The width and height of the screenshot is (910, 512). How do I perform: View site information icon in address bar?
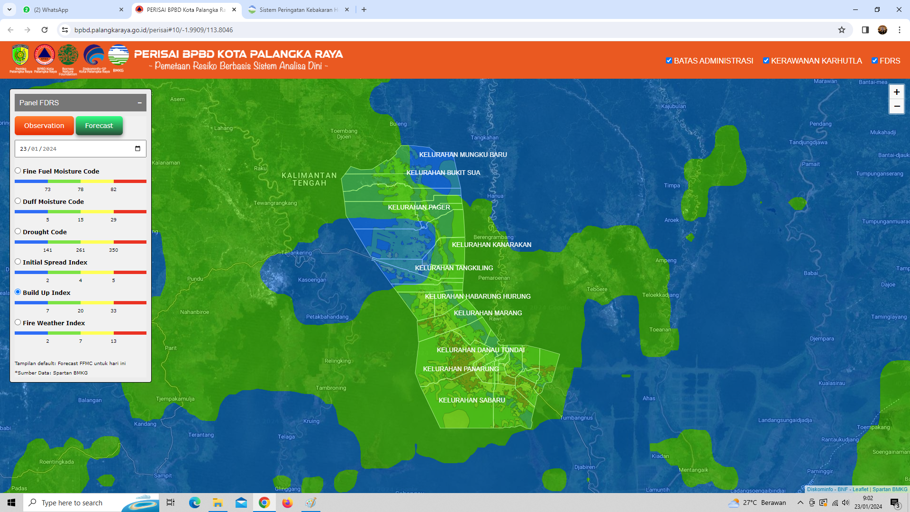(x=65, y=30)
